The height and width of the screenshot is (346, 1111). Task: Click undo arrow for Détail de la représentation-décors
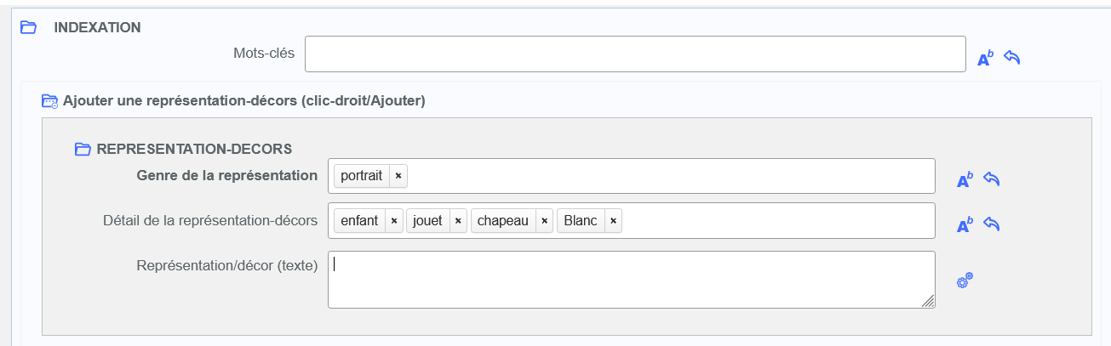991,224
